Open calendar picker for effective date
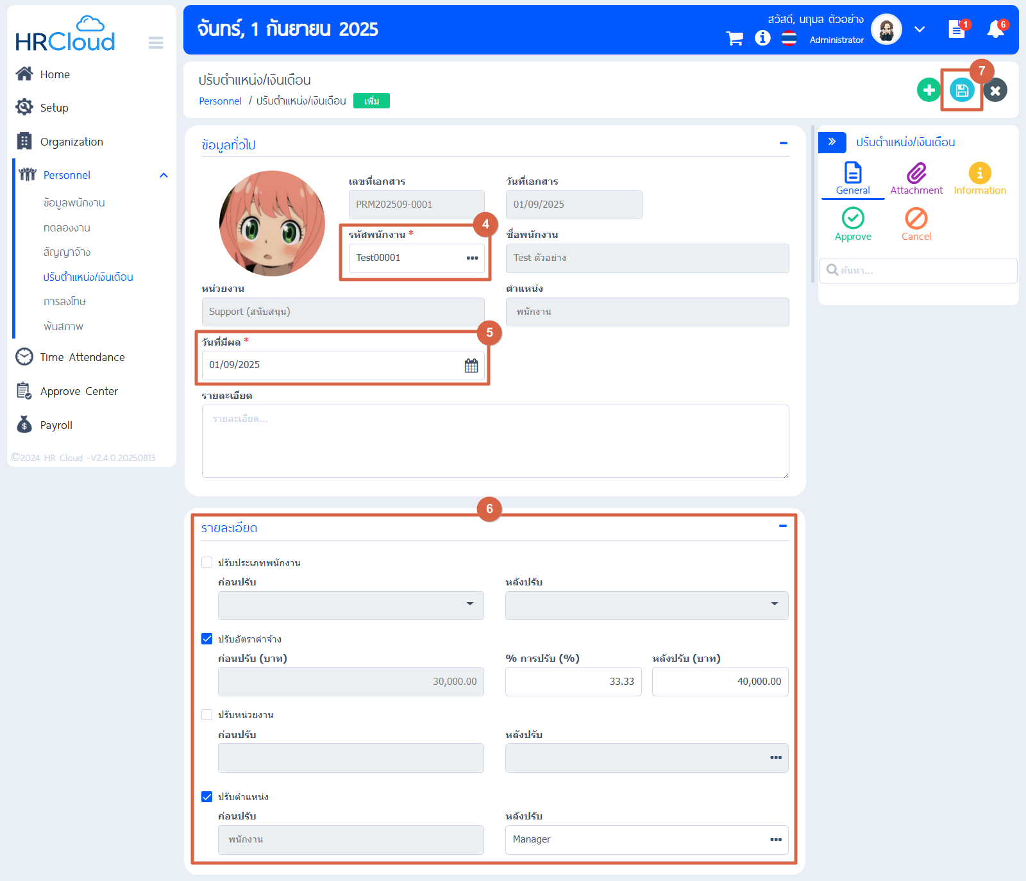The height and width of the screenshot is (881, 1026). (471, 365)
